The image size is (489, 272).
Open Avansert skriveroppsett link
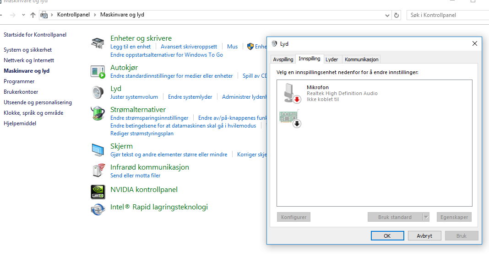(x=189, y=47)
